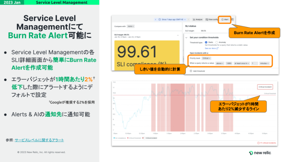
Task: Click the Service Level Management header label
Action: (61, 3)
